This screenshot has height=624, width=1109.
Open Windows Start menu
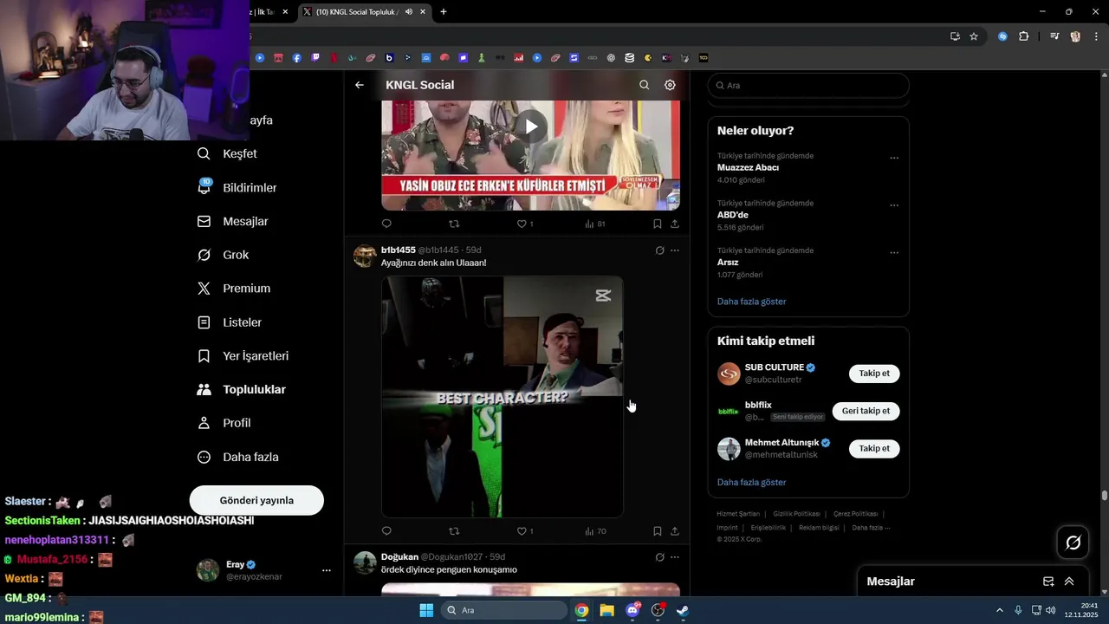[426, 610]
